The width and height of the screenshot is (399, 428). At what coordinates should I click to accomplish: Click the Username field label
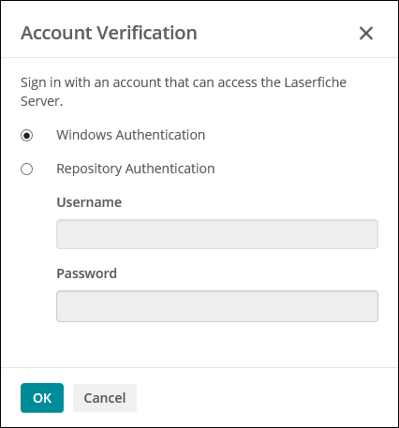(x=89, y=202)
